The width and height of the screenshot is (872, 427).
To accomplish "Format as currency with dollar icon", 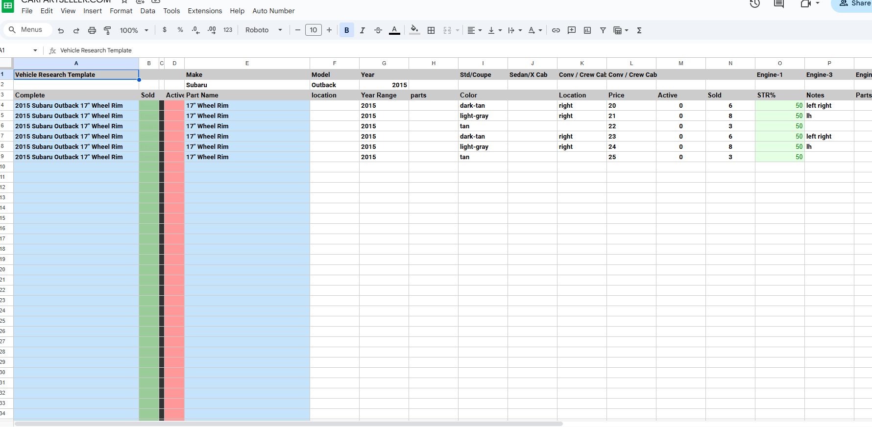I will click(x=165, y=30).
